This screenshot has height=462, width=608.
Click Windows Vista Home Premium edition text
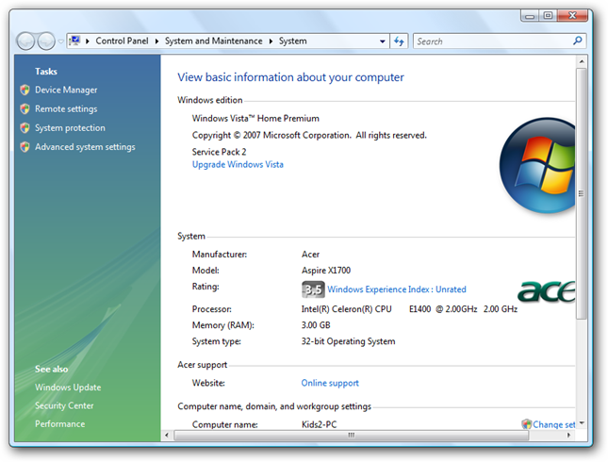[x=255, y=118]
